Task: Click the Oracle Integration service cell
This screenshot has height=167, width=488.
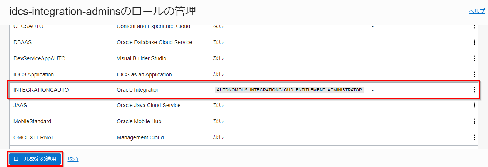Action: pos(138,90)
